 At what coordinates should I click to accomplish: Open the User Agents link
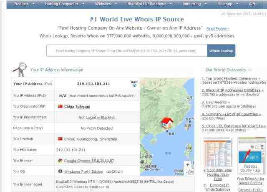(x=216, y=102)
